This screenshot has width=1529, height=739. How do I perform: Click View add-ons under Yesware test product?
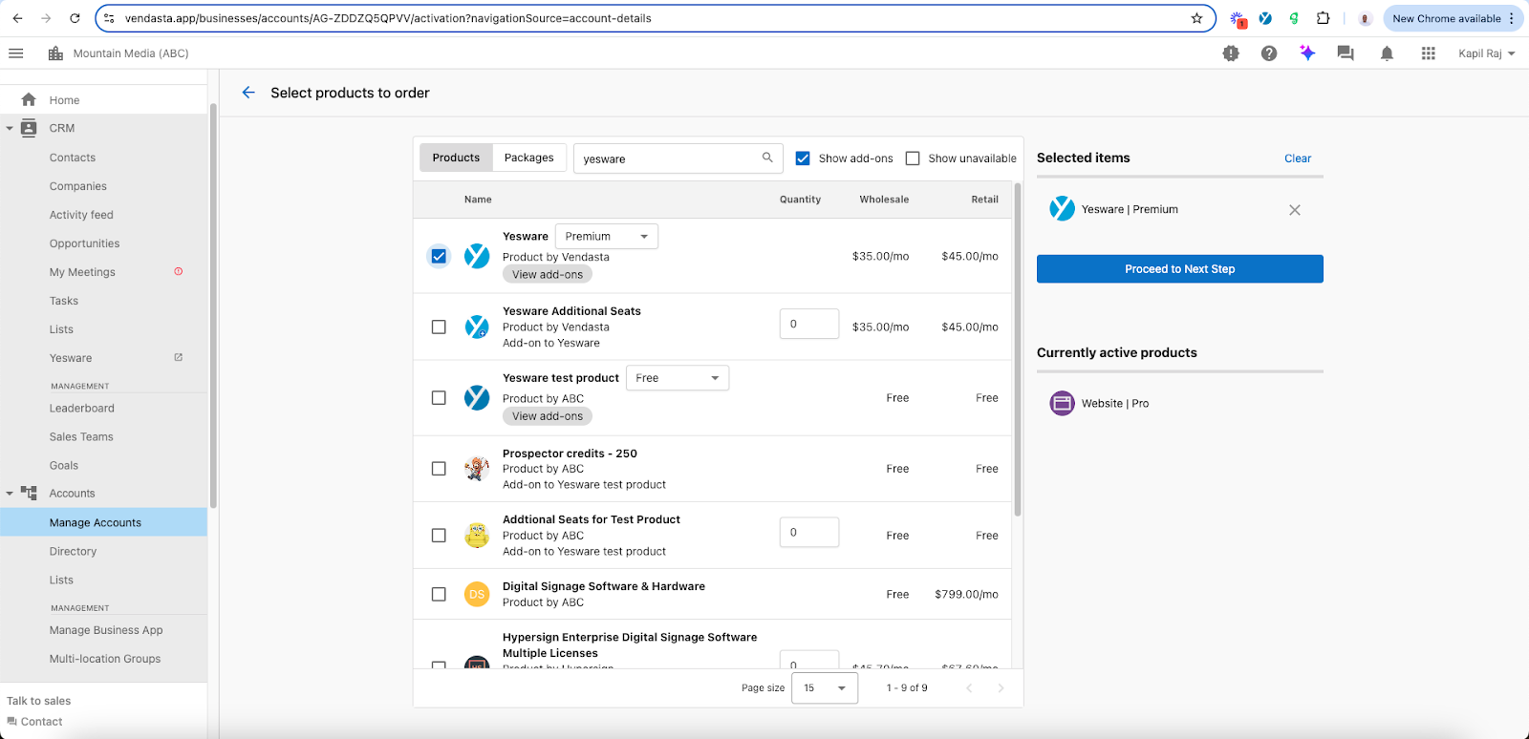548,416
